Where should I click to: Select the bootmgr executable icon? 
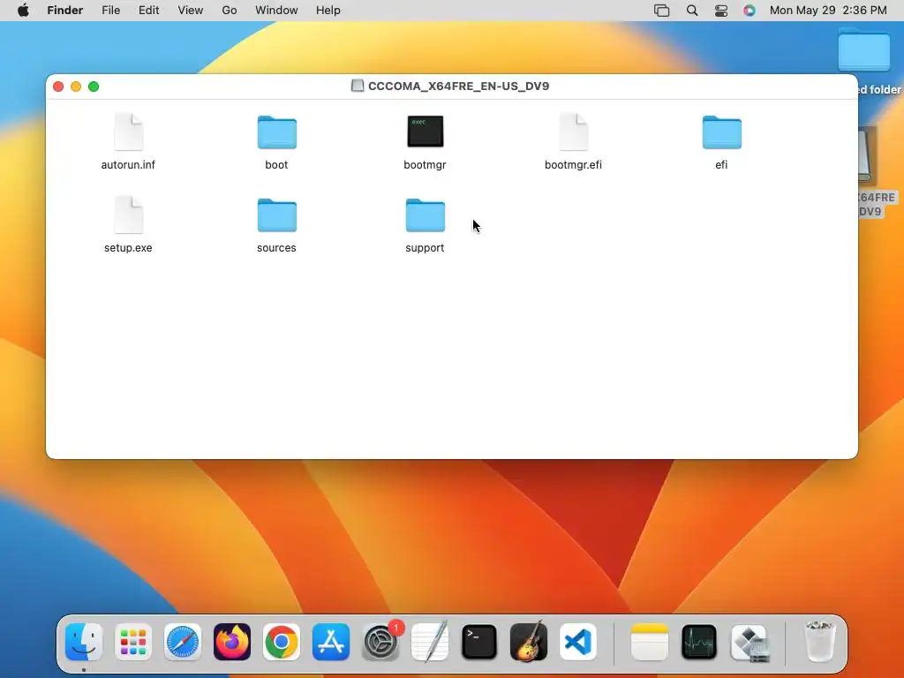tap(426, 131)
